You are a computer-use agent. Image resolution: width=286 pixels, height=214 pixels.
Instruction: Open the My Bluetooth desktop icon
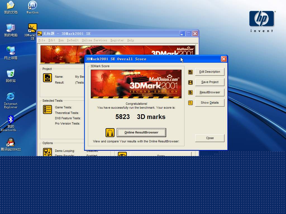11,123
